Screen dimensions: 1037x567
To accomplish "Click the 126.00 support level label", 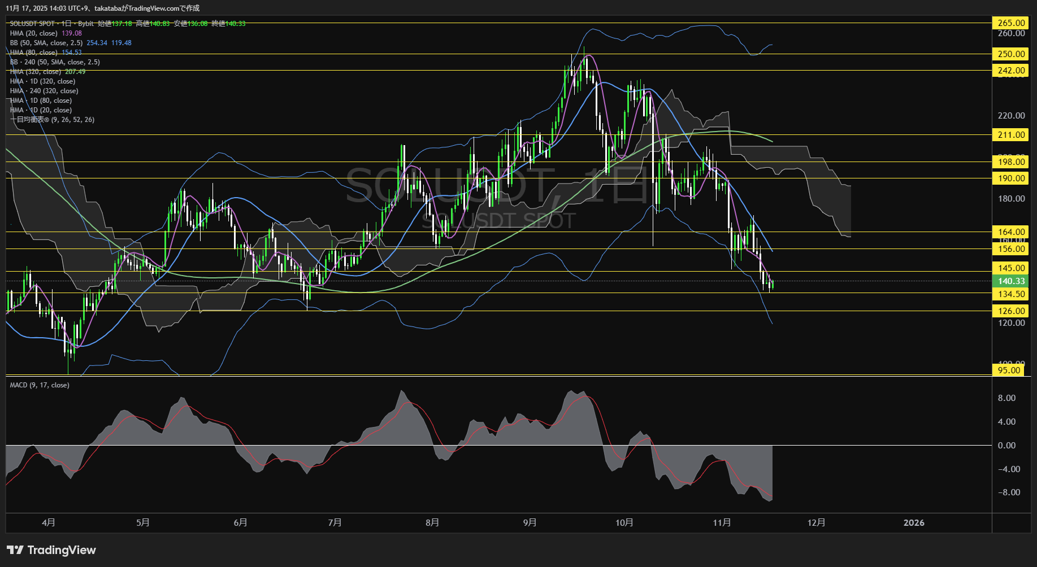I will pos(1011,311).
